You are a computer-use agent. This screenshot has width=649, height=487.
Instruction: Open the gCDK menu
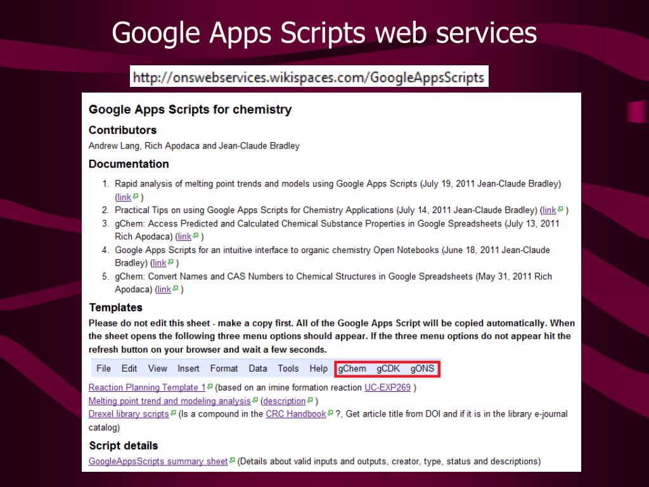389,368
